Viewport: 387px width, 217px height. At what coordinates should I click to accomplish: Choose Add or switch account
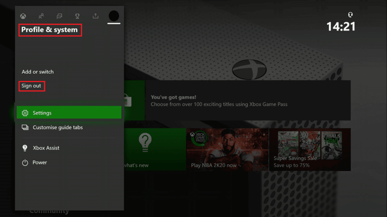coord(37,72)
